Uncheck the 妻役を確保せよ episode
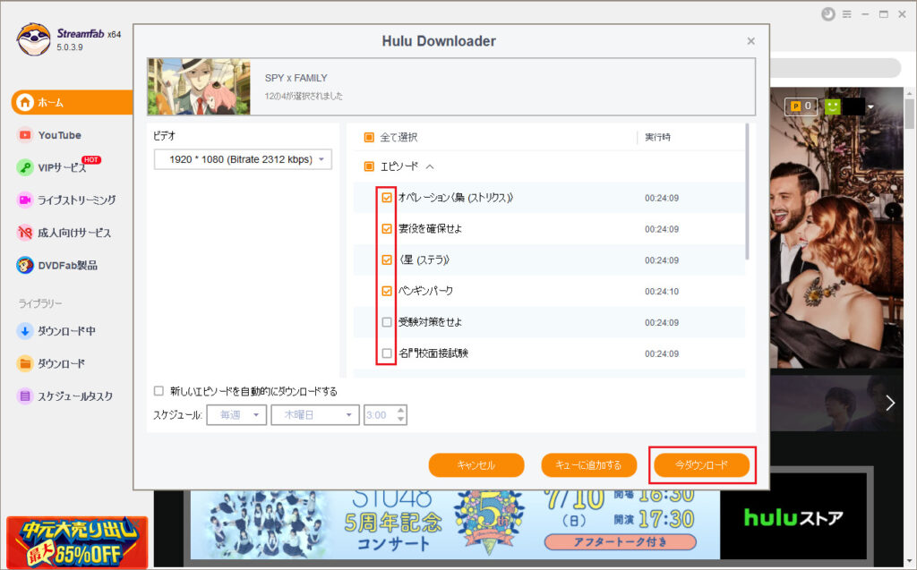This screenshot has height=570, width=917. click(387, 228)
